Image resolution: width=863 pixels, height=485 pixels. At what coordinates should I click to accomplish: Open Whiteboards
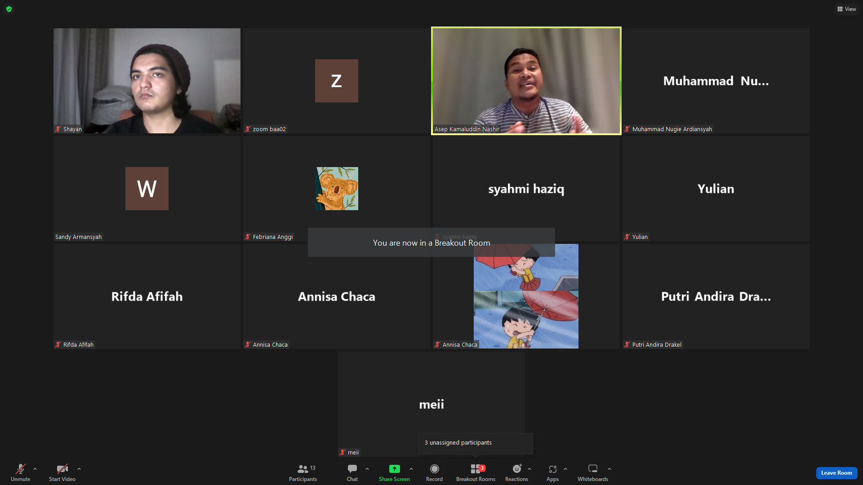click(x=593, y=472)
